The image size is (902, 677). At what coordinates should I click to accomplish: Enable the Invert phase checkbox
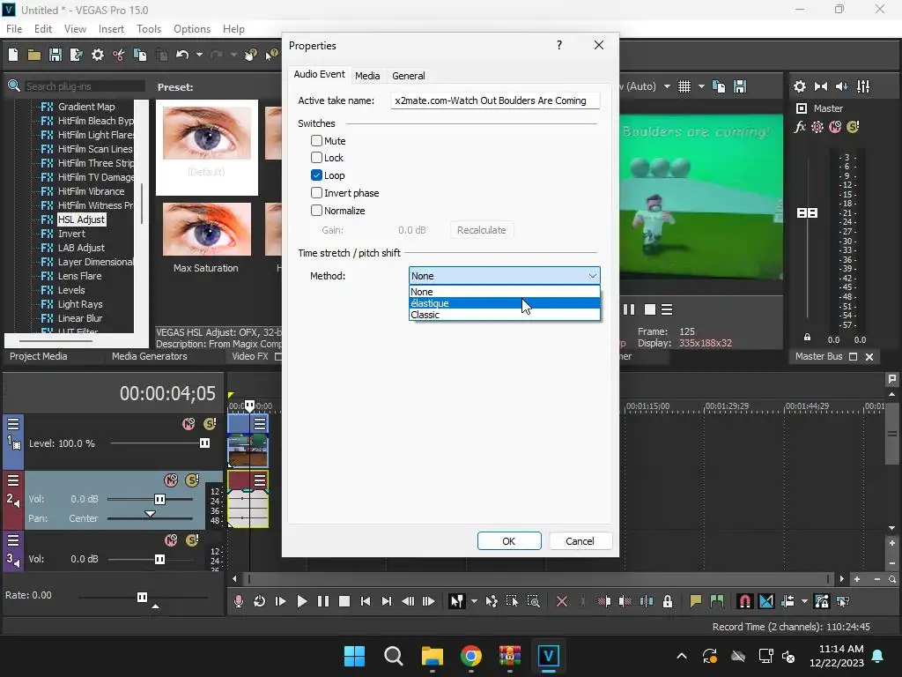(x=316, y=192)
